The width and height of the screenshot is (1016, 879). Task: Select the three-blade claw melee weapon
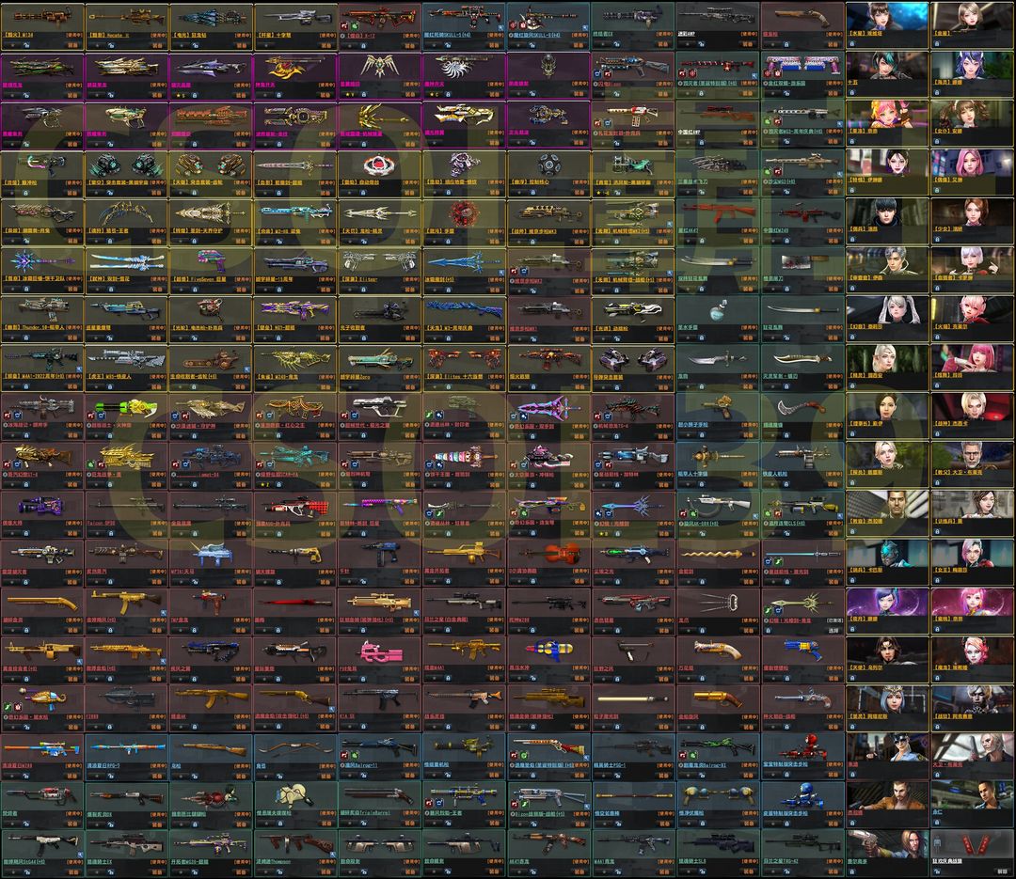(x=717, y=600)
